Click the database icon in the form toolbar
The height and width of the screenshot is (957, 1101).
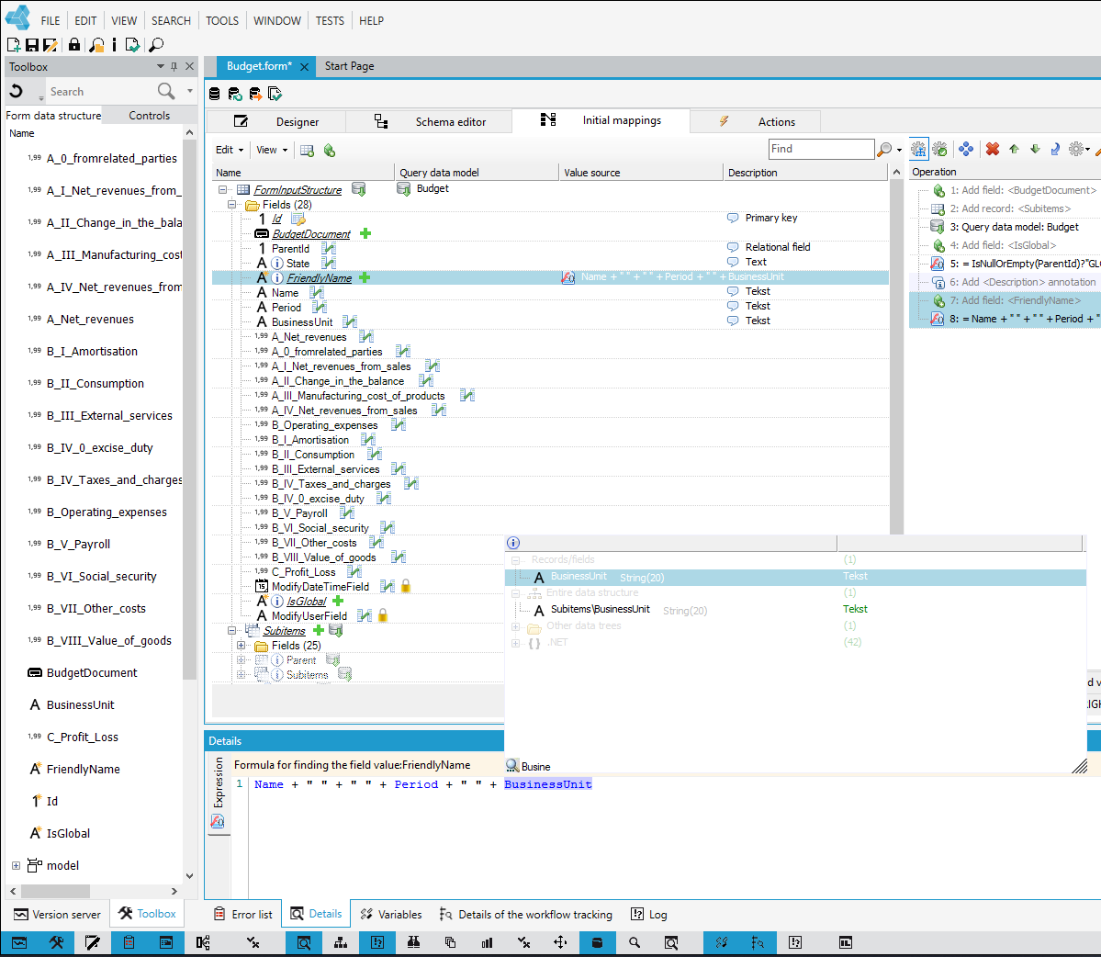[x=215, y=94]
